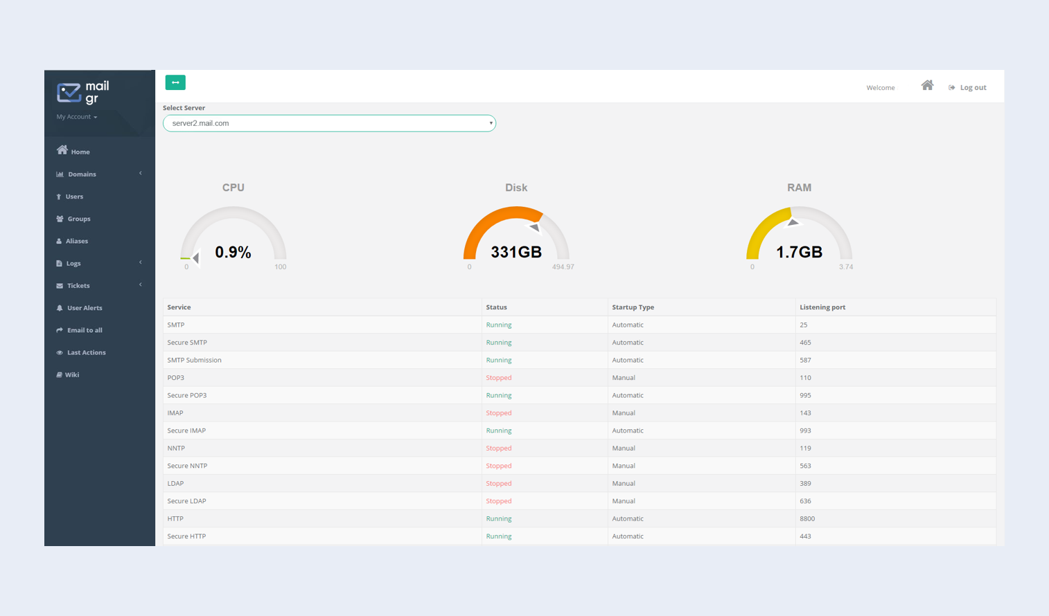Click the Tickets envelope icon

(60, 286)
